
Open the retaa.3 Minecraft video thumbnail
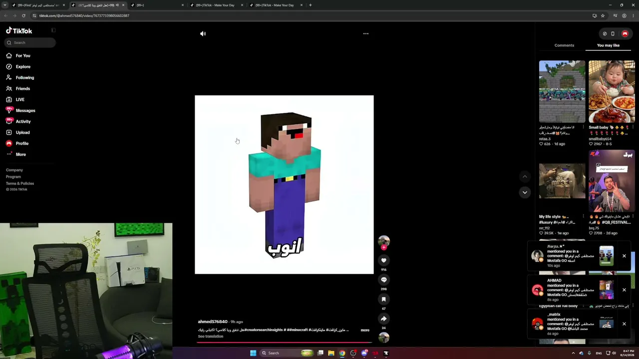562,92
